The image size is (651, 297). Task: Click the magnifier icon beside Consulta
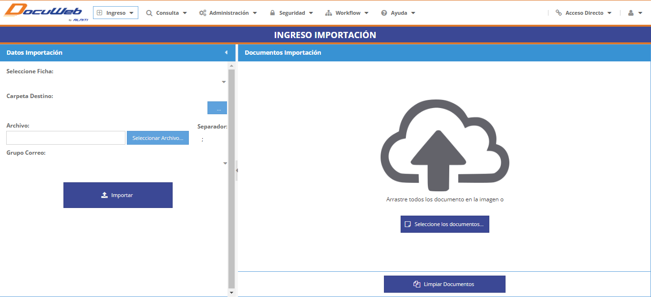click(149, 13)
